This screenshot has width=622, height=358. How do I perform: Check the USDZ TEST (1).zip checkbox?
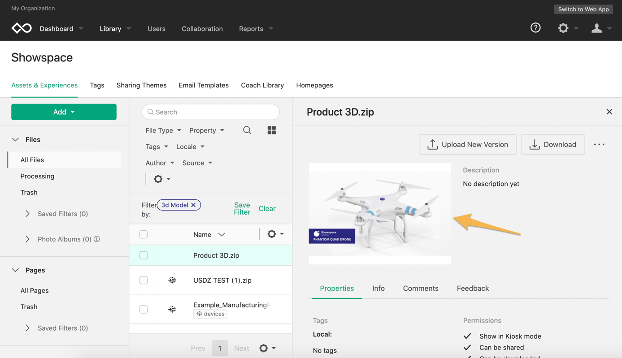[144, 280]
